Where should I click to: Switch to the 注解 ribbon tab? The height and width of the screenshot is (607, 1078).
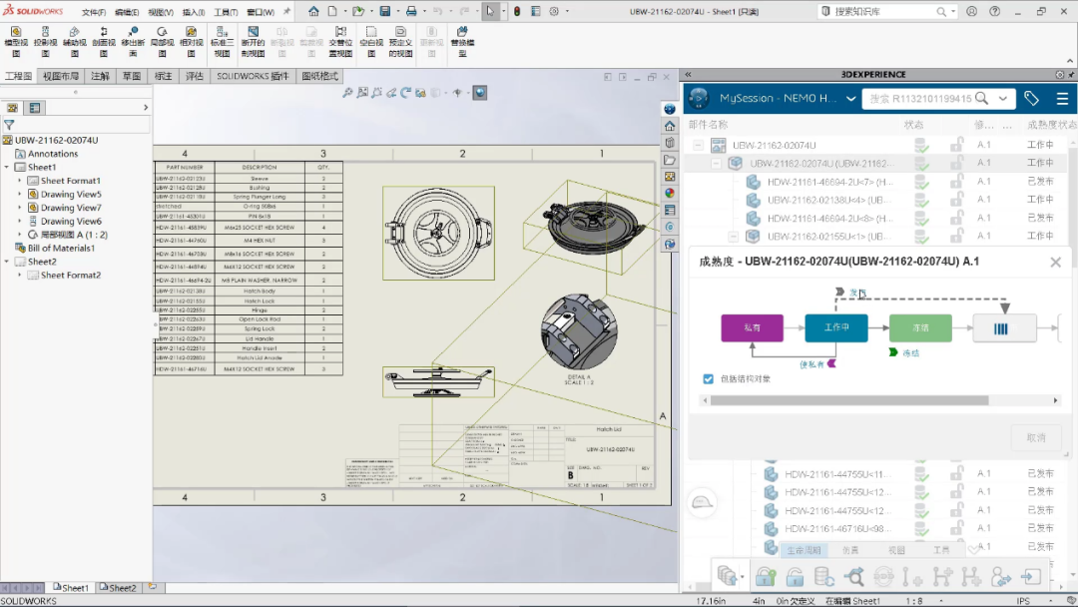pyautogui.click(x=100, y=76)
